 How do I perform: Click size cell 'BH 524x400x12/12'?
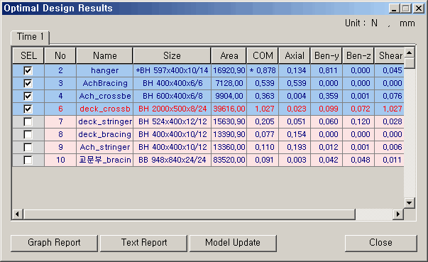[x=172, y=121]
